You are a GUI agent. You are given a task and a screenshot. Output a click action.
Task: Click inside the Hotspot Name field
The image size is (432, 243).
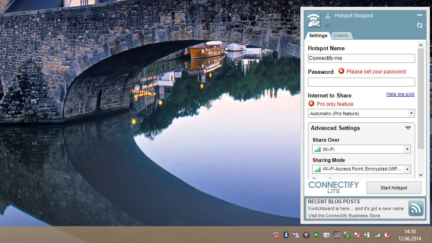tap(361, 58)
